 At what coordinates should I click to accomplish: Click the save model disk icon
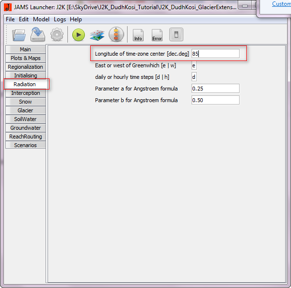coord(38,35)
